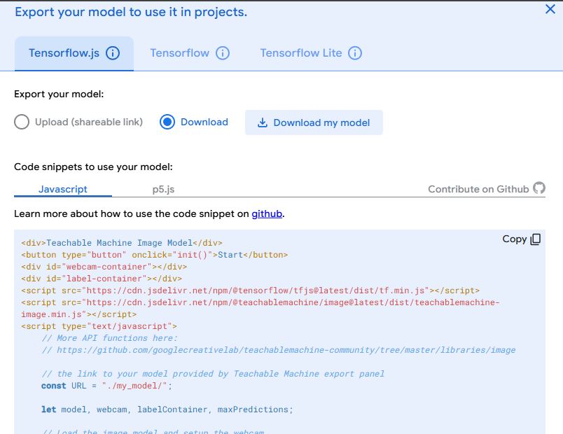
Task: Click download arrow icon in model button
Action: (263, 122)
